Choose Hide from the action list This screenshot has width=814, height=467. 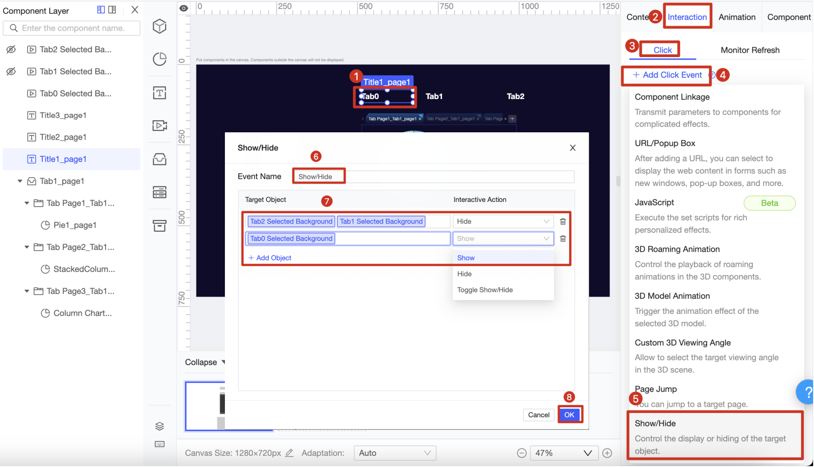tap(503, 274)
